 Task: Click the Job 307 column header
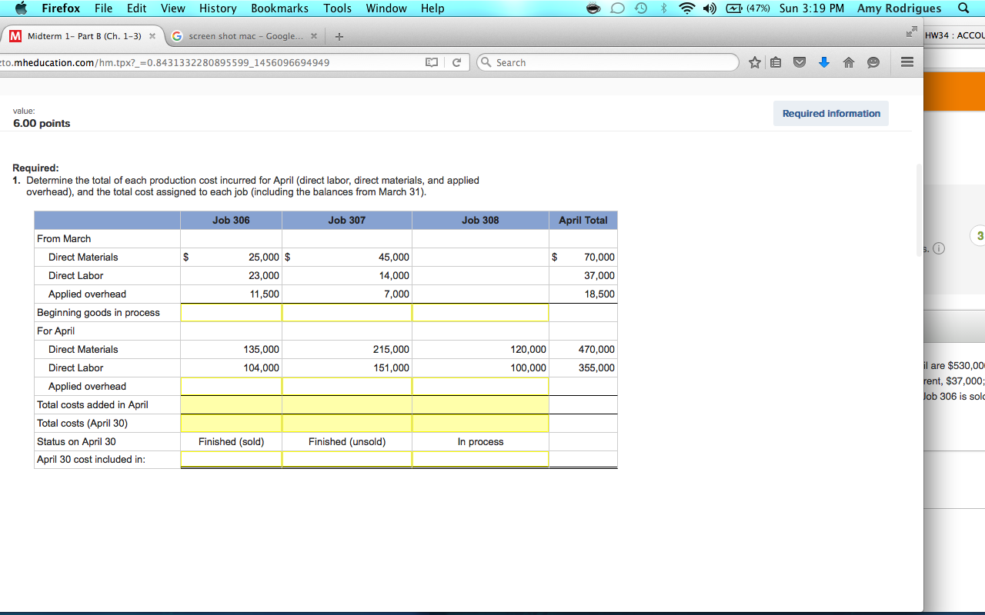click(347, 220)
